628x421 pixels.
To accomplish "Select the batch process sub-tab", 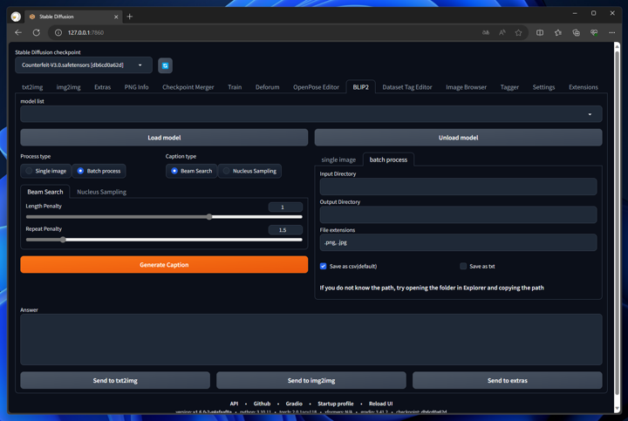I will click(x=388, y=160).
